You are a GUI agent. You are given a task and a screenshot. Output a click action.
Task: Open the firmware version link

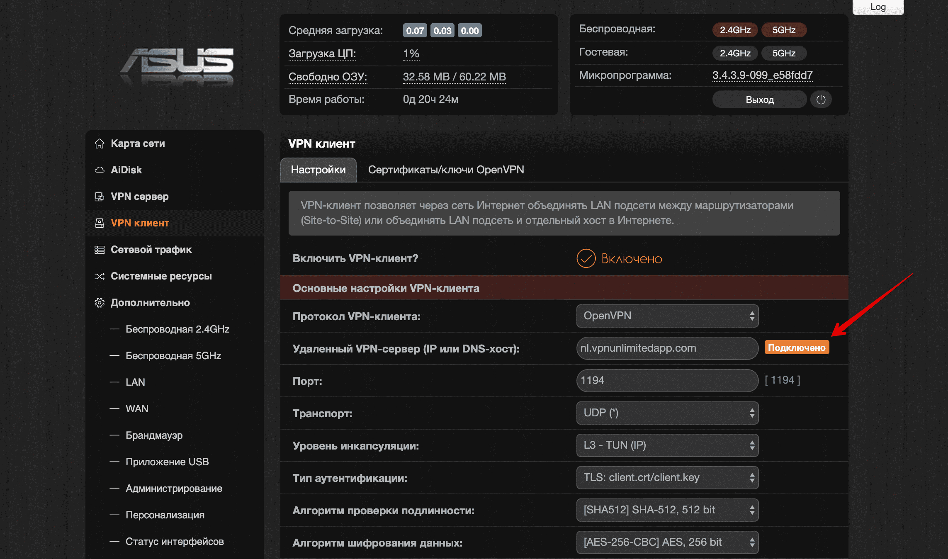pyautogui.click(x=762, y=75)
